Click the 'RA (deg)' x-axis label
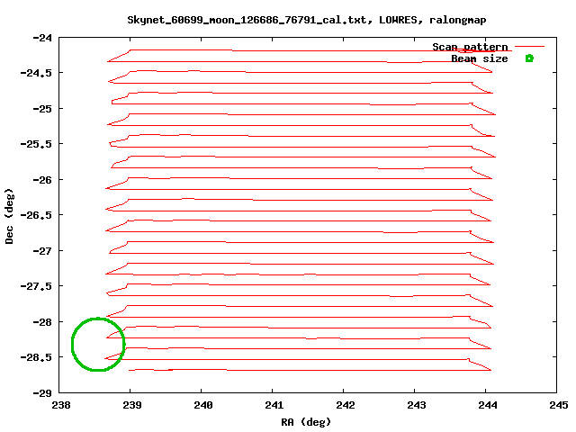576x432 pixels. [306, 422]
